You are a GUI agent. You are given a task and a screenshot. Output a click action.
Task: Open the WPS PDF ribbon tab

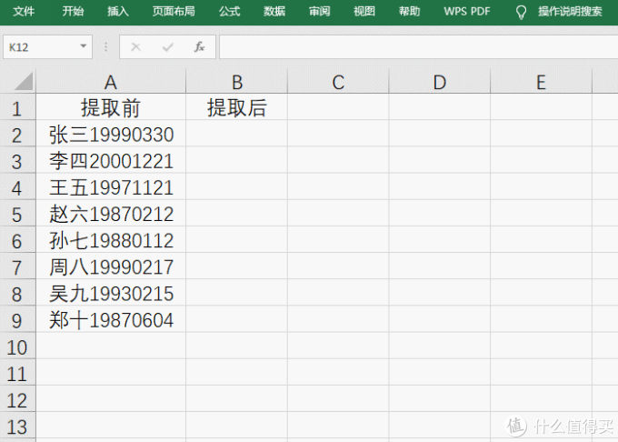pos(467,12)
